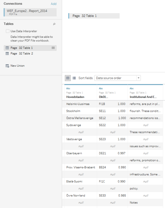Select Page 32 Table 1 in Tables list
The image size is (165, 208).
point(30,48)
